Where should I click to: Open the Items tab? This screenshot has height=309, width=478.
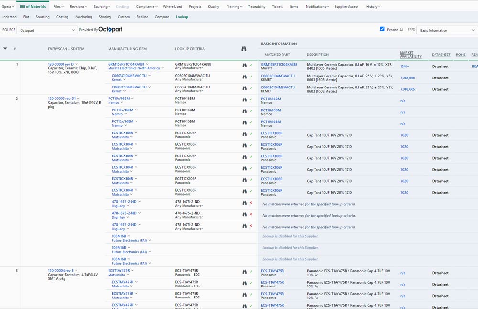point(294,6)
